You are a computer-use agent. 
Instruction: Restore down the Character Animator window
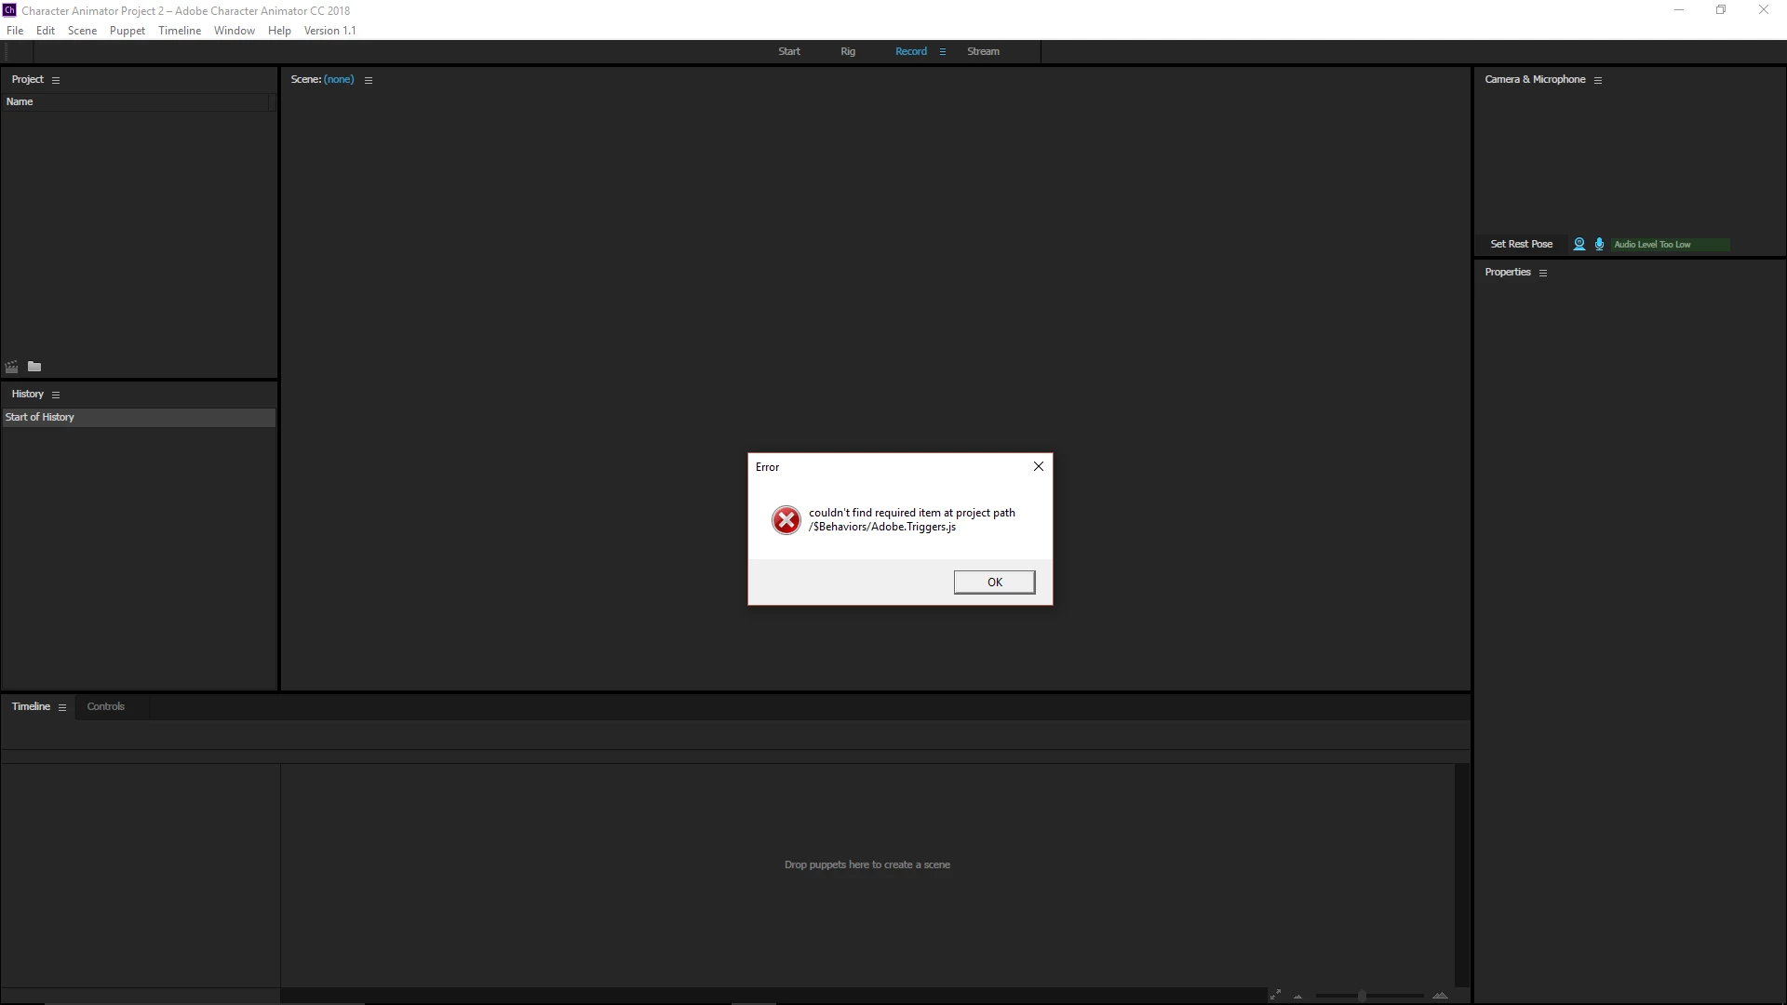point(1721,10)
